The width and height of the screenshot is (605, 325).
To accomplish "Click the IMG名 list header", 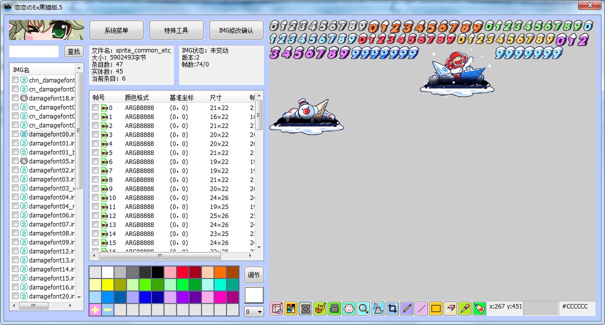I will pos(42,70).
